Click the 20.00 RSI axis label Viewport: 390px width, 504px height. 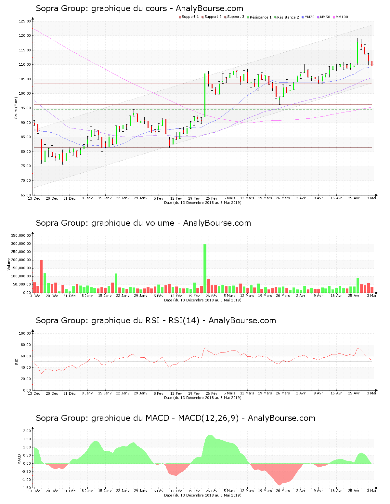click(x=26, y=379)
